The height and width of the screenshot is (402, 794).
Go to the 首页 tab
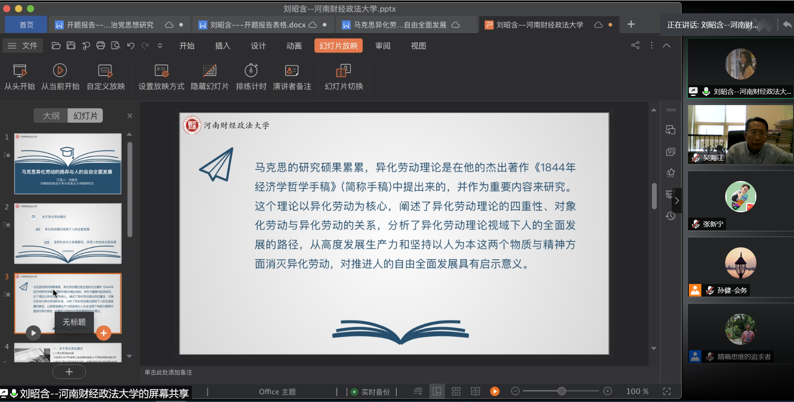tap(26, 25)
